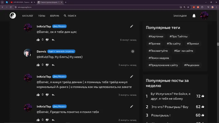Like Danчic's comment 'Ну нееe)'
219x123 pixels.
click(38, 65)
